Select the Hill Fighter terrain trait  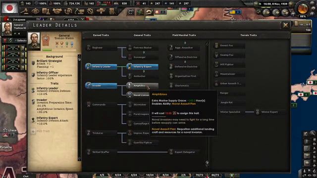[229, 64]
